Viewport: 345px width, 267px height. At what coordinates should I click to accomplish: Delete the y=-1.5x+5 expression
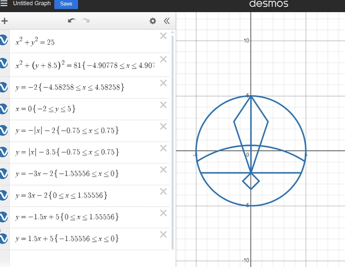coord(163,213)
